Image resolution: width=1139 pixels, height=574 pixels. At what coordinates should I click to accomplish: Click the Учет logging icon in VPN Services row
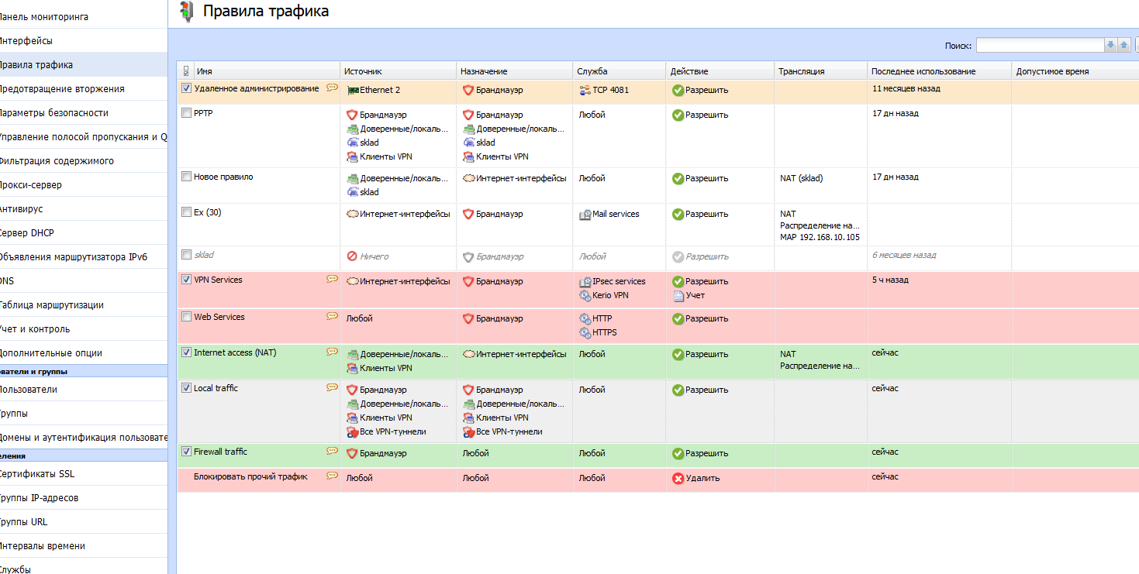[678, 295]
